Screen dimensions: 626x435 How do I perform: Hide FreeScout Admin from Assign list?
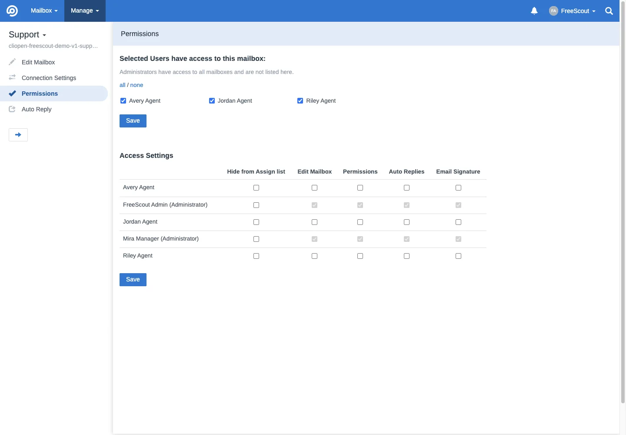pos(256,205)
